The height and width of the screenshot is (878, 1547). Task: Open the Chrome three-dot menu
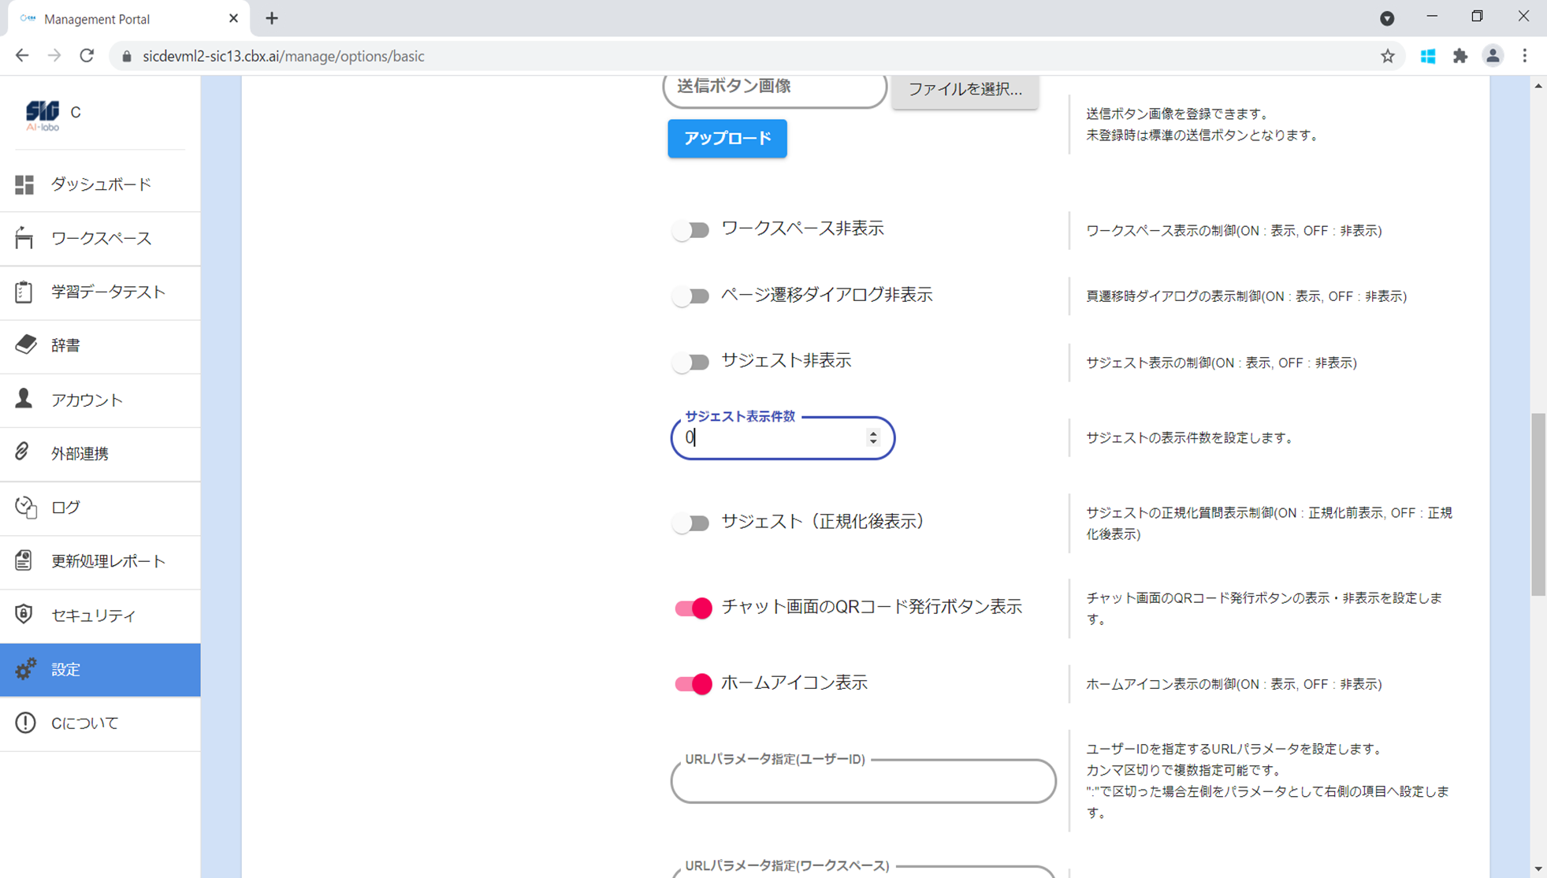(x=1524, y=56)
